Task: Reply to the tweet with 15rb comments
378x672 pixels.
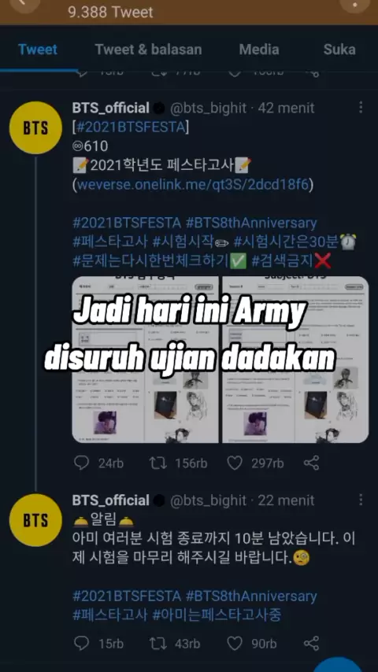Action: (x=82, y=644)
